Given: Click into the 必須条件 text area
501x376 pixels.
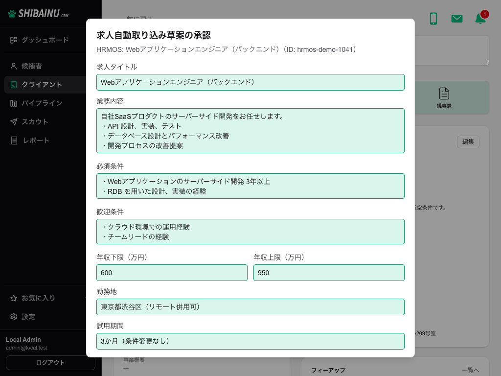Looking at the screenshot, I should (250, 186).
